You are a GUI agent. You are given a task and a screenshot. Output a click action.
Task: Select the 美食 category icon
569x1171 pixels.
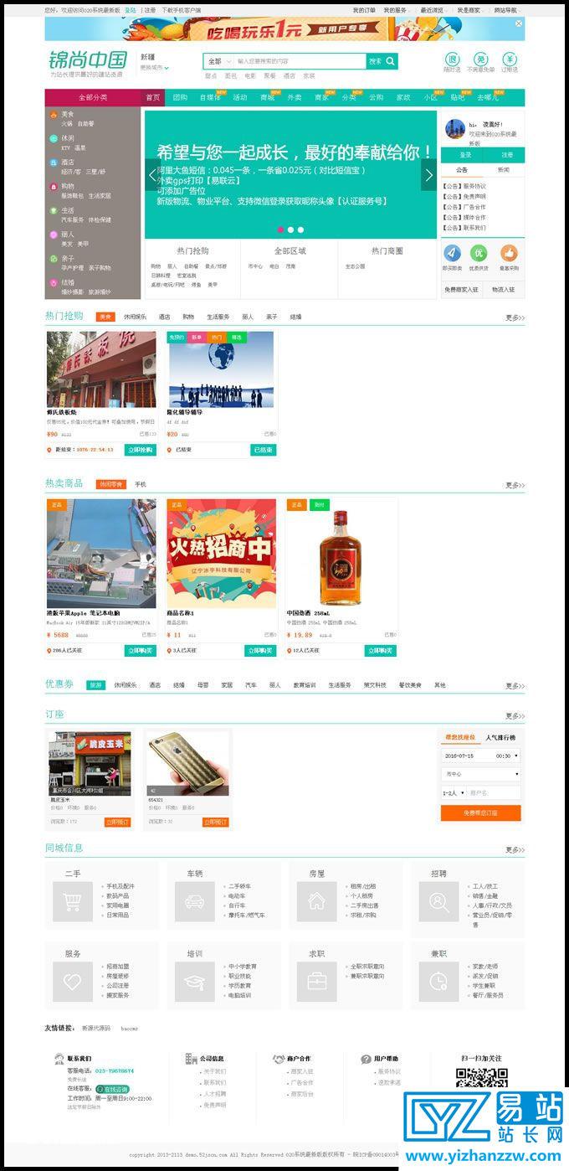(52, 114)
